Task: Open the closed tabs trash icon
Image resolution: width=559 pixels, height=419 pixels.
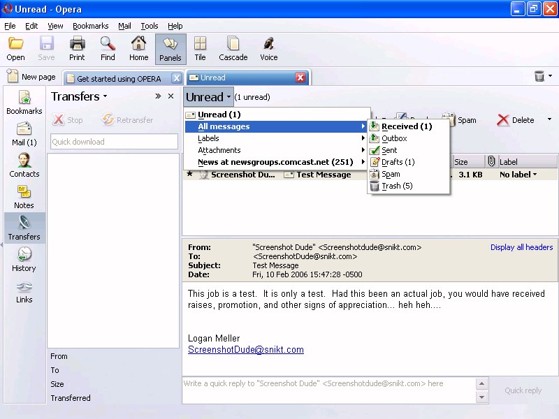Action: pos(539,76)
